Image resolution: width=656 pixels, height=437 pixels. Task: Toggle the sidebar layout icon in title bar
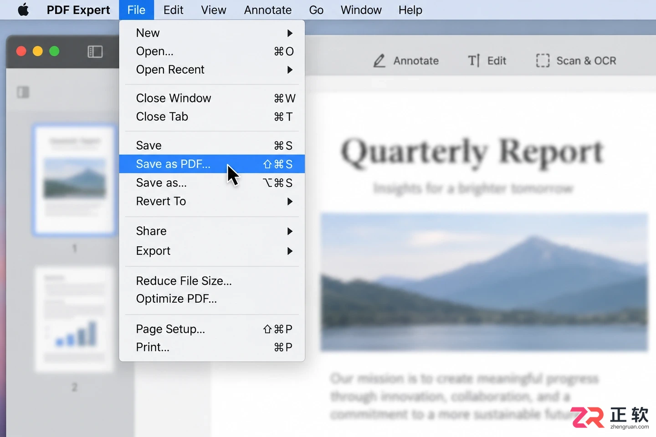(95, 51)
